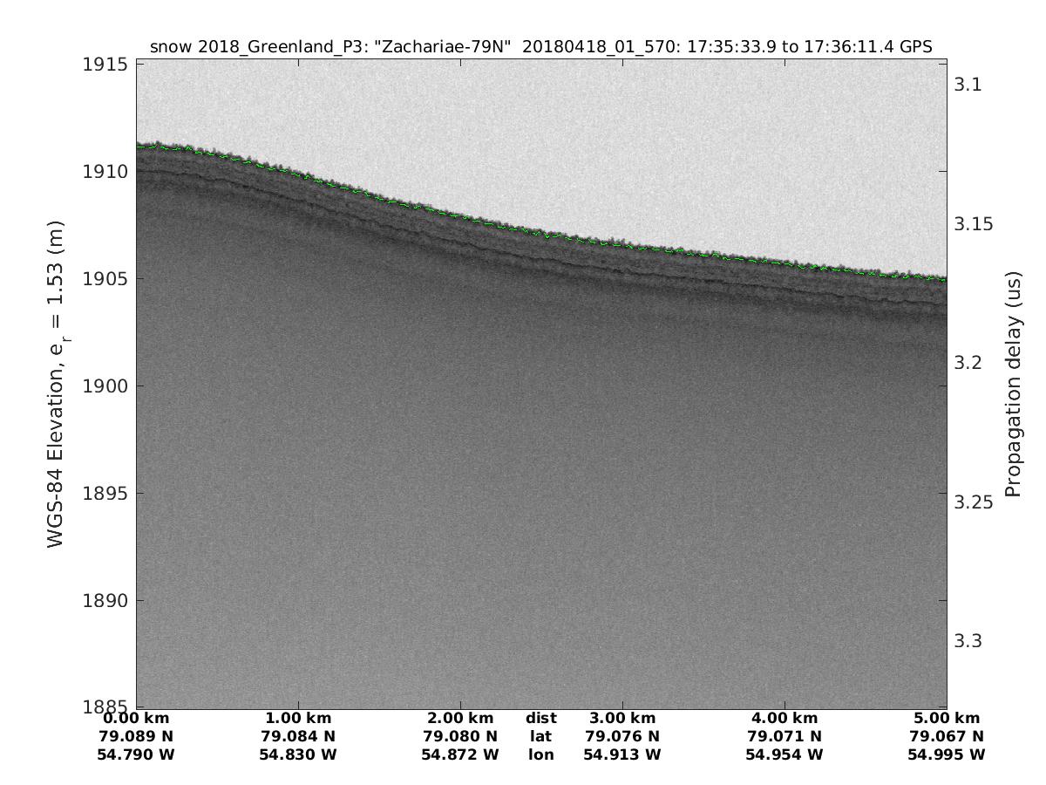
Task: Click the 1915 elevation tick label
Action: (x=104, y=65)
